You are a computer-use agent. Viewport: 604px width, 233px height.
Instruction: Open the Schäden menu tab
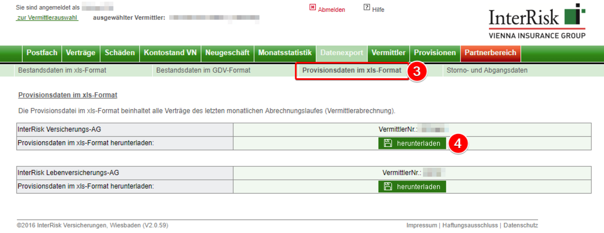tap(120, 53)
